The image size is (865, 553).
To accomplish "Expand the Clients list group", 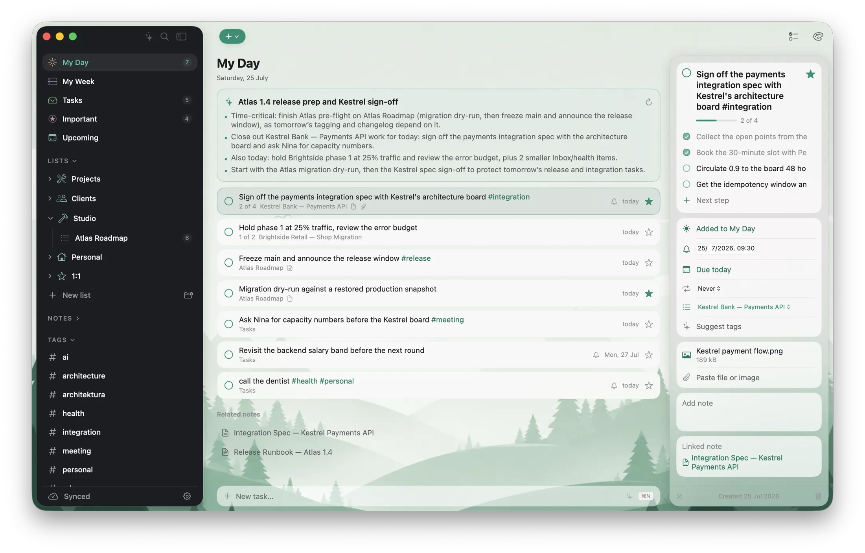I will click(x=50, y=199).
